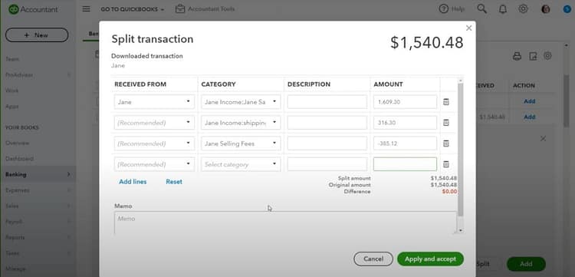Image resolution: width=575 pixels, height=277 pixels.
Task: Click the description field on the first row
Action: pos(327,102)
